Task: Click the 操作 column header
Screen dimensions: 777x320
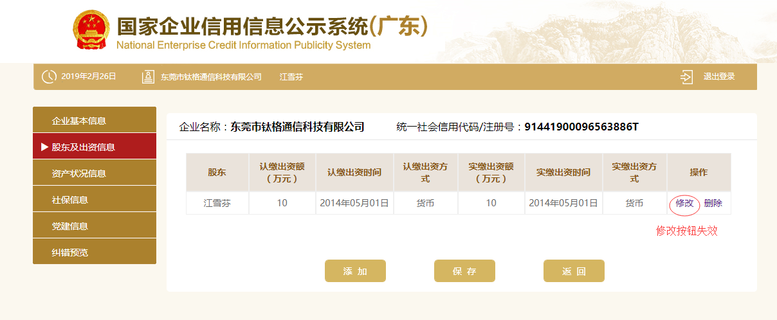Action: pos(699,172)
